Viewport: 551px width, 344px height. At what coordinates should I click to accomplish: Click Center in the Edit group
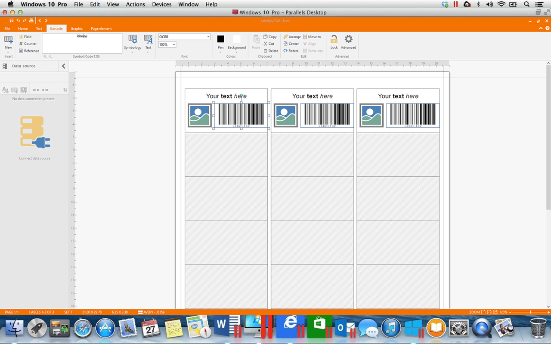pos(291,44)
